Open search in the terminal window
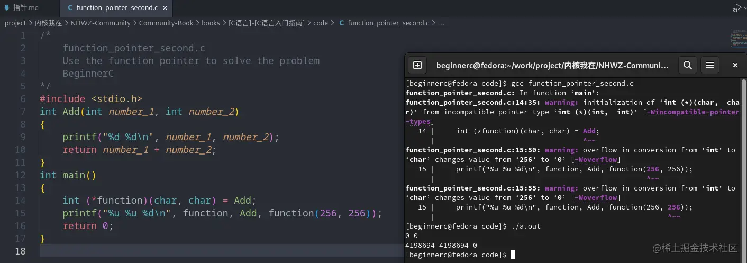Image resolution: width=747 pixels, height=263 pixels. [x=687, y=66]
